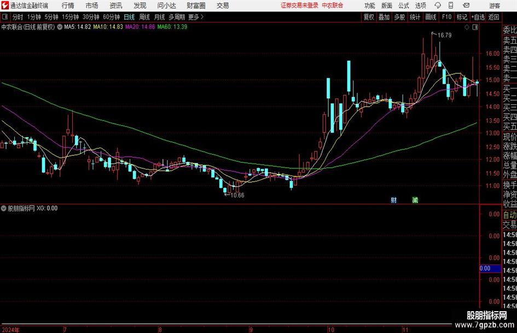Open the mail envelope icon
This screenshot has width=517, height=333.
point(466,5)
